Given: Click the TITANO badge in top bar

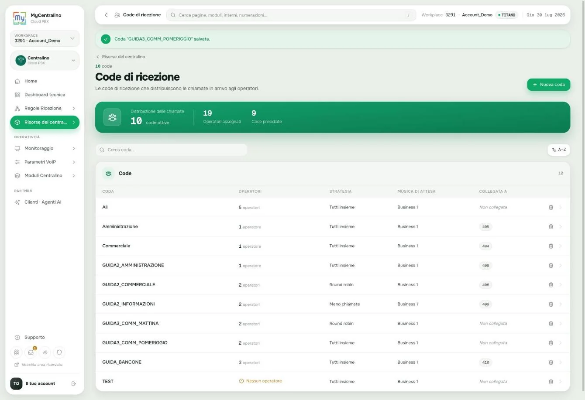Looking at the screenshot, I should point(506,15).
